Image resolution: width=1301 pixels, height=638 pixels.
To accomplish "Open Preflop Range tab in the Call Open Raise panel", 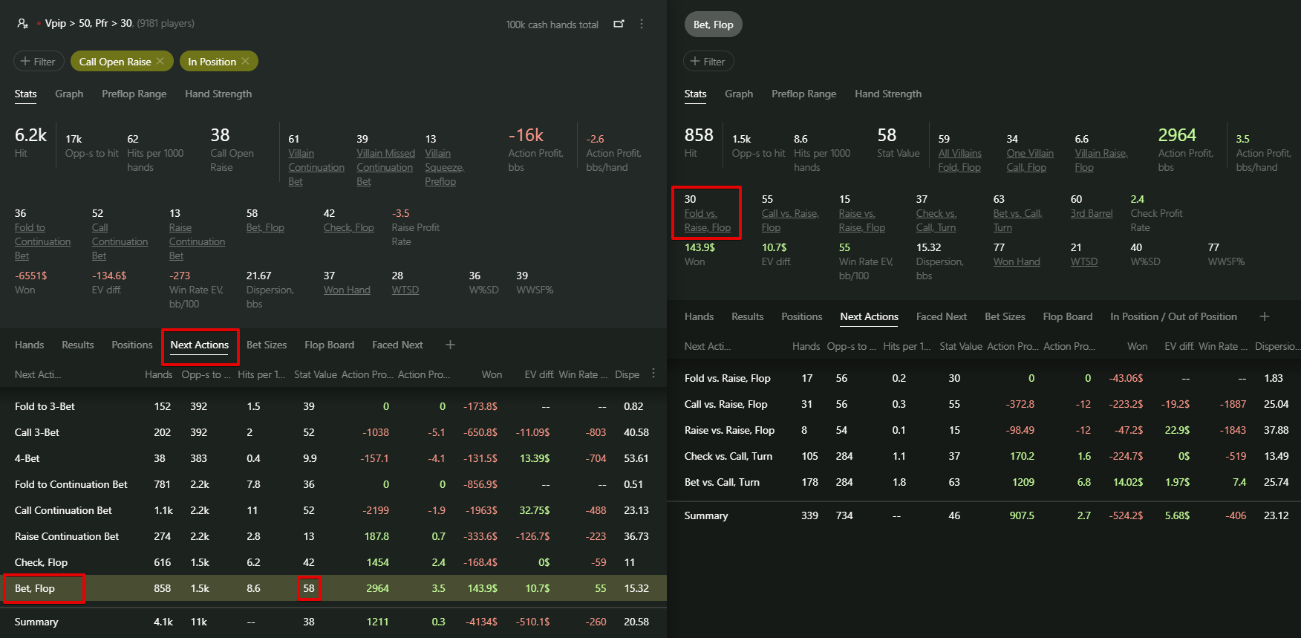I will pyautogui.click(x=134, y=94).
